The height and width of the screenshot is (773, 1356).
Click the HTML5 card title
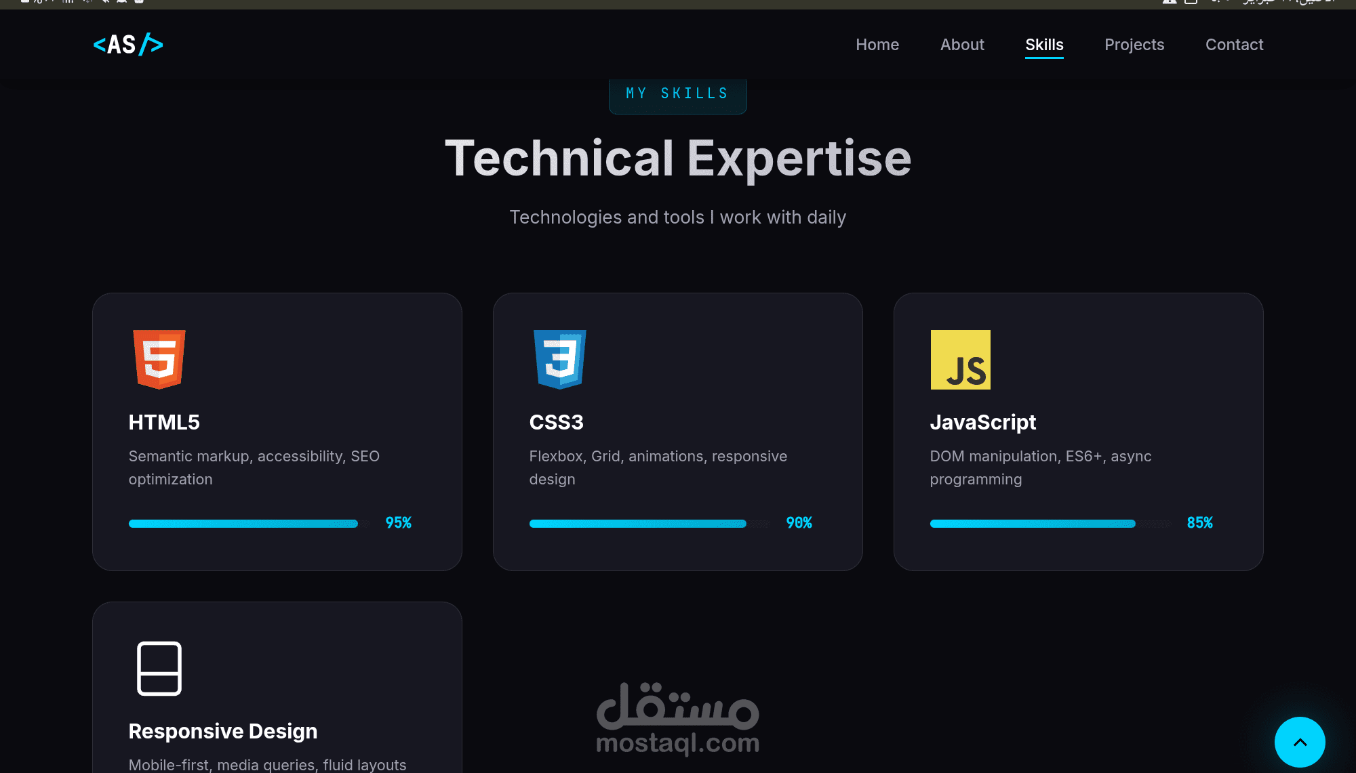point(164,422)
